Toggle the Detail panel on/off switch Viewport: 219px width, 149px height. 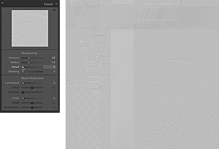tap(2, 4)
